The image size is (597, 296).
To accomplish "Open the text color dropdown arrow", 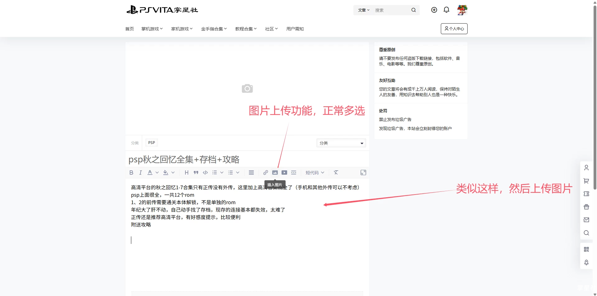I will 157,173.
